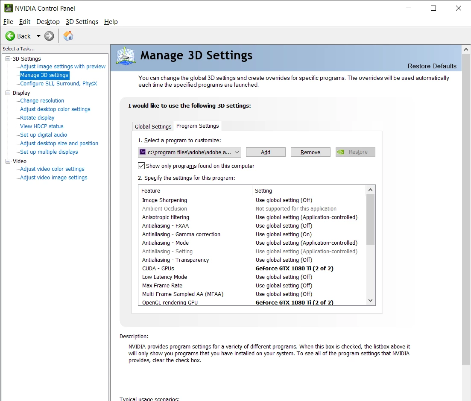Select the Display tree category label
The image size is (471, 401).
coord(21,93)
